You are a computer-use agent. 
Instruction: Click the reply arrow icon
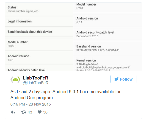pos(13,112)
